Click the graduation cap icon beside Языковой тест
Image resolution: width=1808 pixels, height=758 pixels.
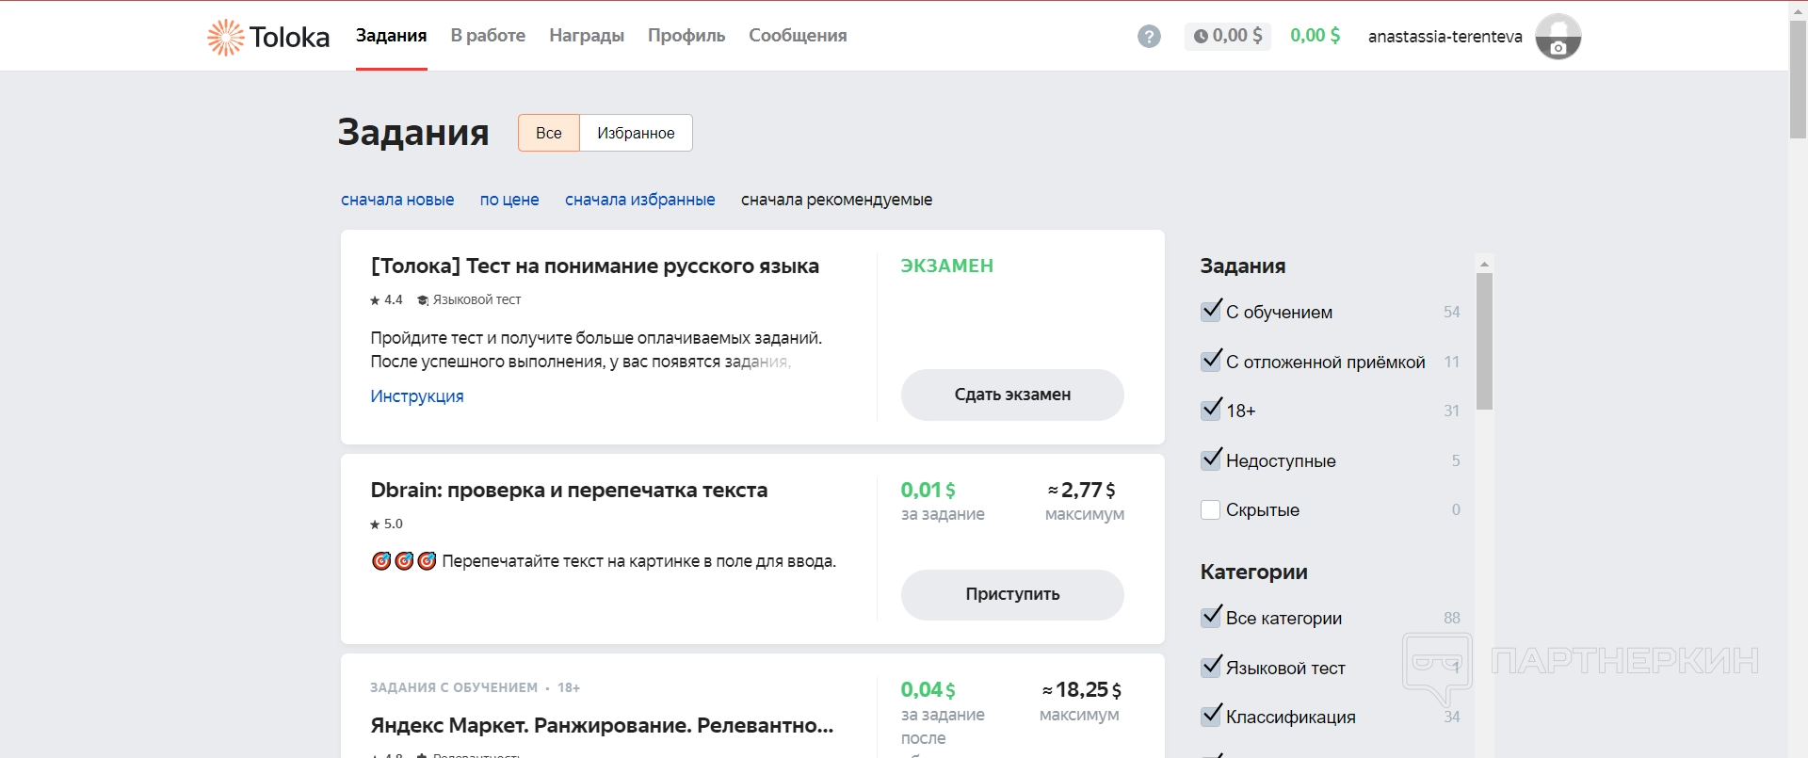pyautogui.click(x=423, y=300)
